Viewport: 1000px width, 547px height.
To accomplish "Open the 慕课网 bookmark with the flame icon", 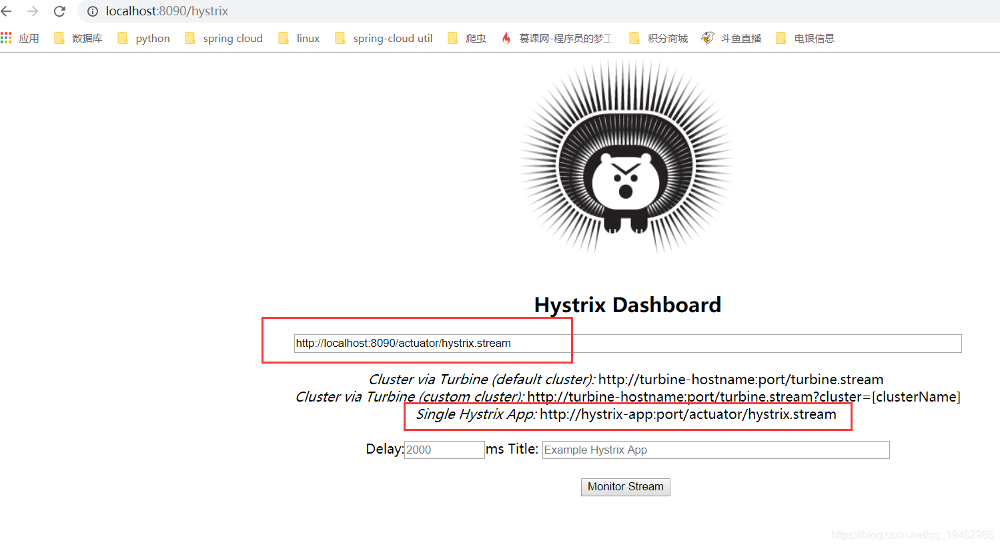I will click(556, 38).
